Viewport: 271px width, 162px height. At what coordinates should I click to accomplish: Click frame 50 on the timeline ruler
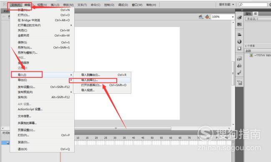[x=152, y=138]
